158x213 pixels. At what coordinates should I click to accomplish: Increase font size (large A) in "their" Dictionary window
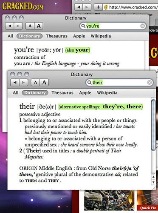(44, 82)
